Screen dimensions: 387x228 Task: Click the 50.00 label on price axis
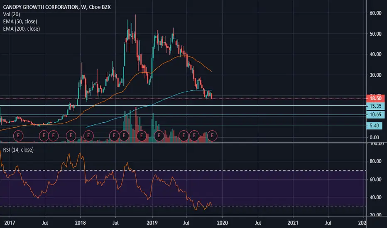tap(375, 34)
